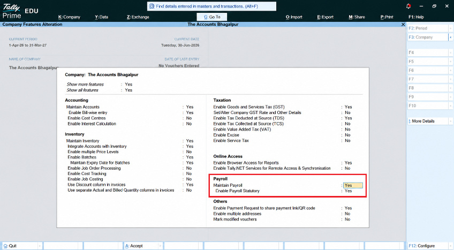
Task: Click the G: Go To button
Action: (x=211, y=17)
